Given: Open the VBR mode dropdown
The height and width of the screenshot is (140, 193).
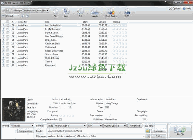Looking at the screenshot, I should [x=95, y=126].
